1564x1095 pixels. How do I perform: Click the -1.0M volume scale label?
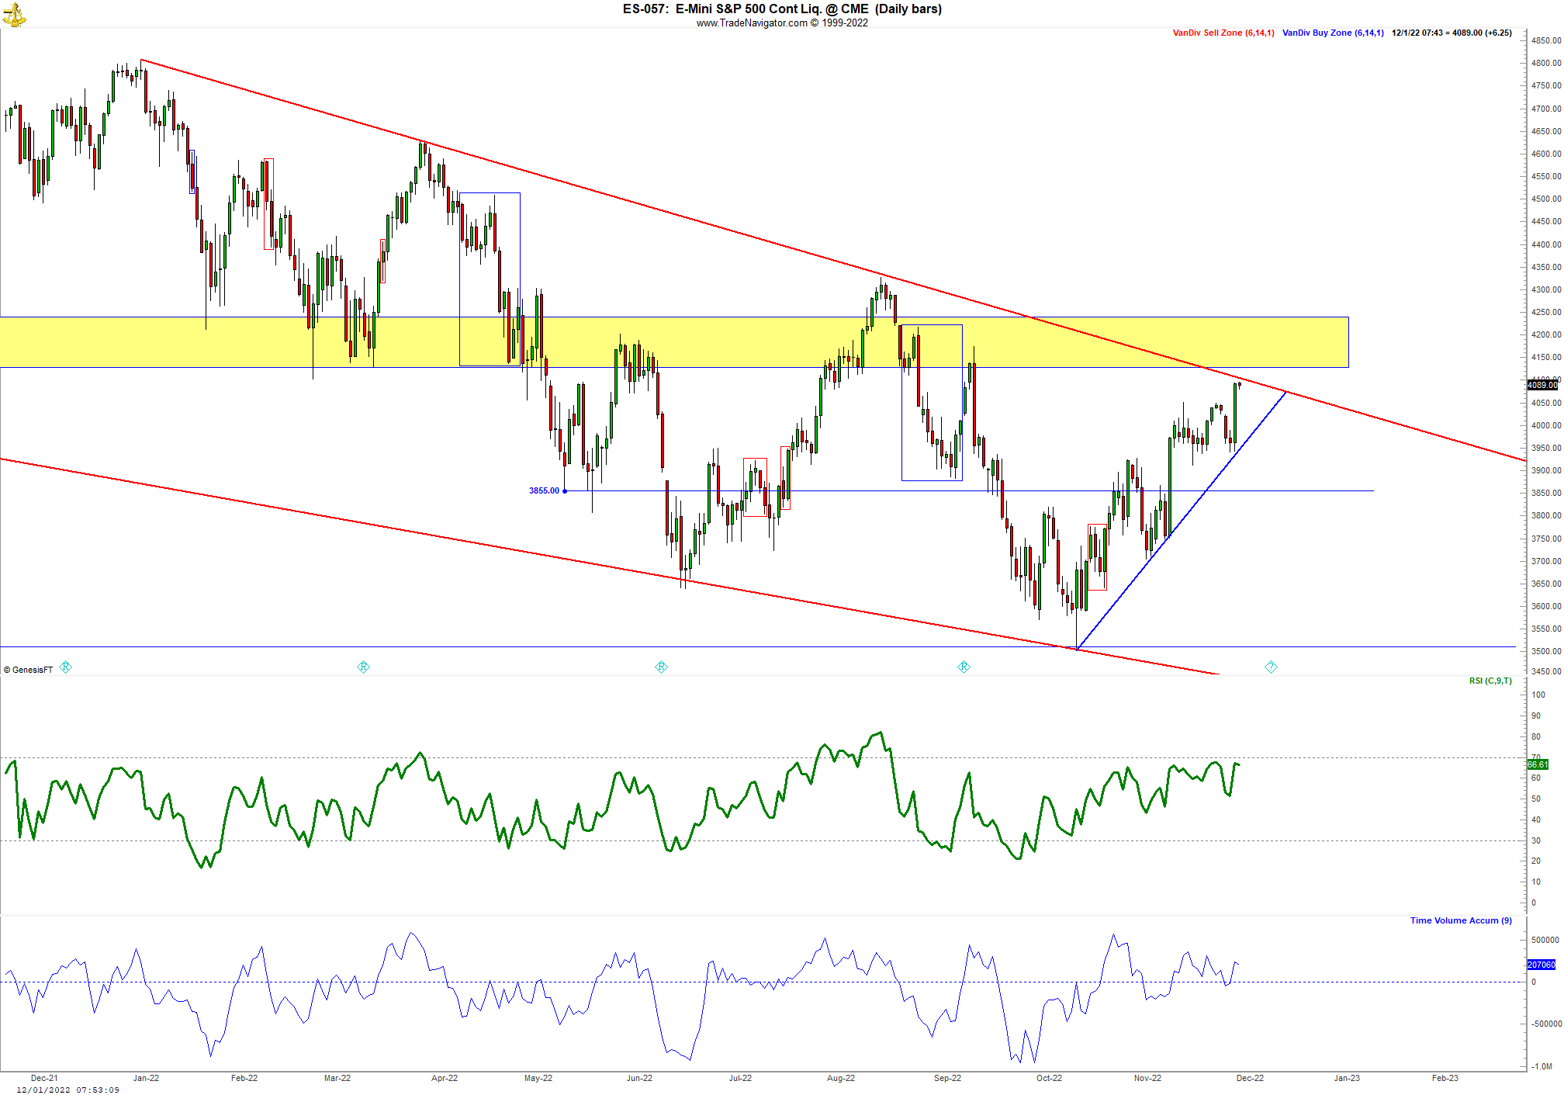point(1542,1066)
